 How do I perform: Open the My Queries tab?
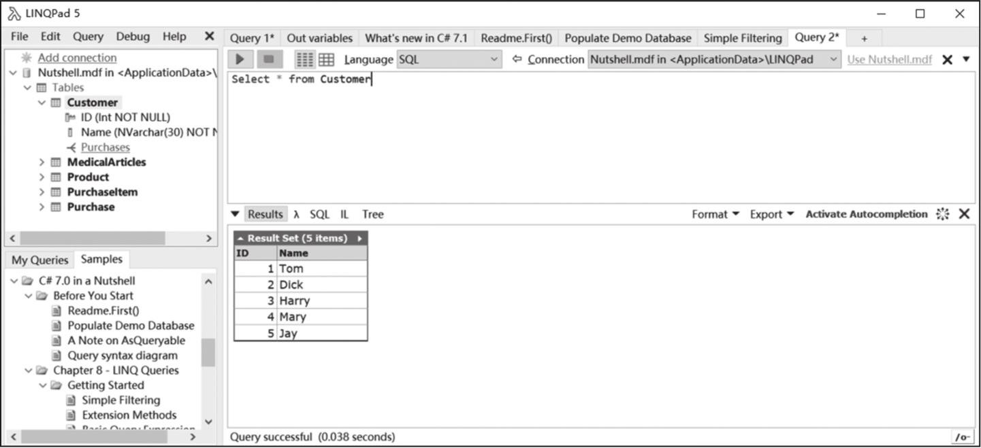coord(40,260)
